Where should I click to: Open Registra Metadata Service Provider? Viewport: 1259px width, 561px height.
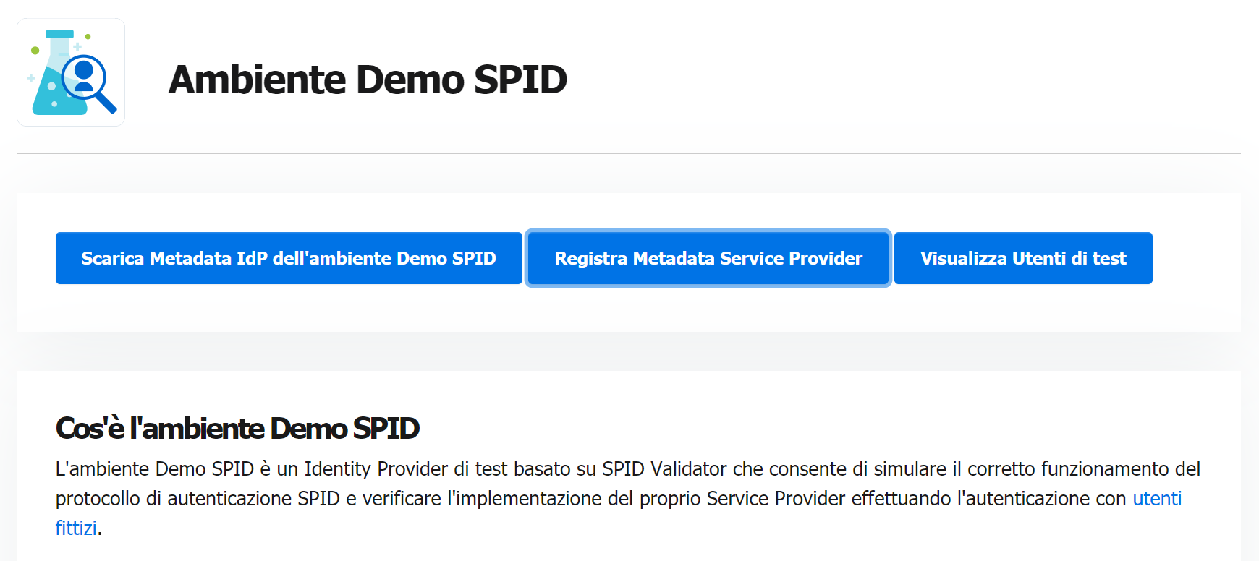pos(708,258)
